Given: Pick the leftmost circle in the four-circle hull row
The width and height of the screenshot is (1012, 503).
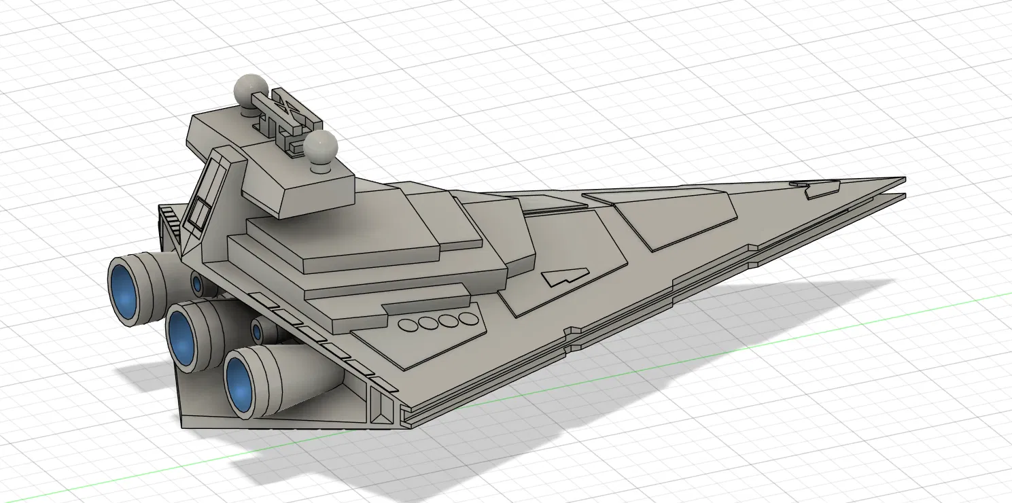Looking at the screenshot, I should [x=408, y=325].
